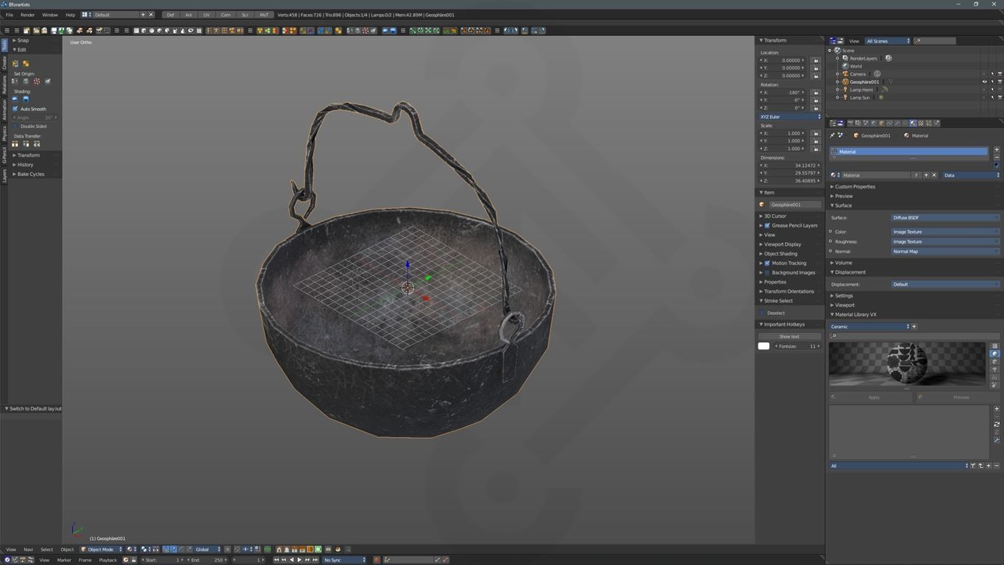Toggle the lock on Location X
Screen dimensions: 1004x565
pos(816,60)
